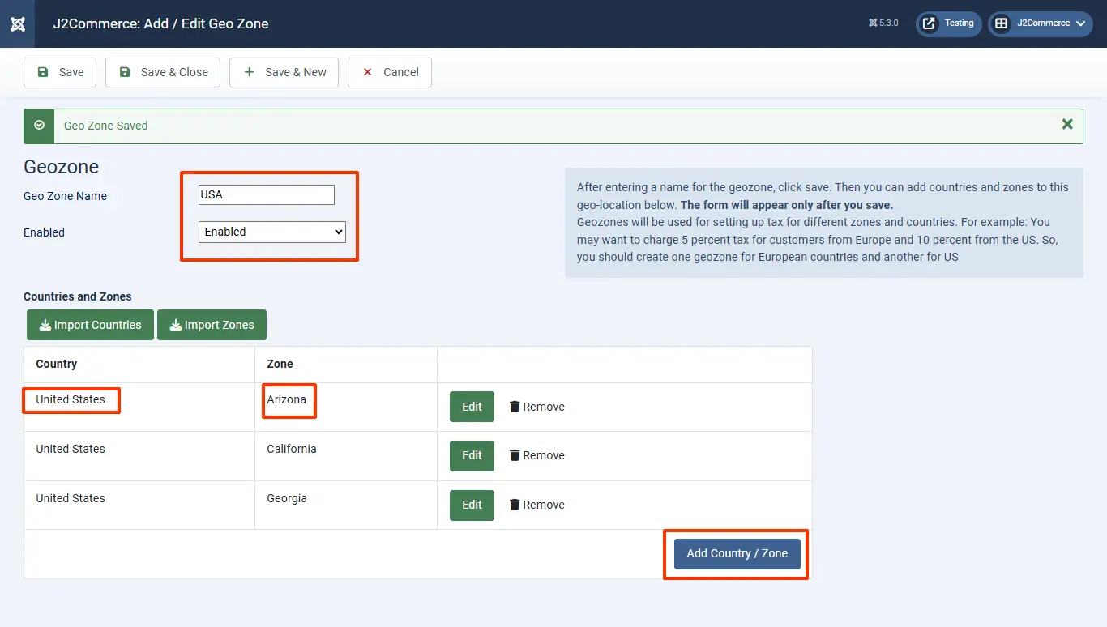The image size is (1107, 627).
Task: Click the Joomla version 5.3.0 indicator
Action: (x=883, y=23)
